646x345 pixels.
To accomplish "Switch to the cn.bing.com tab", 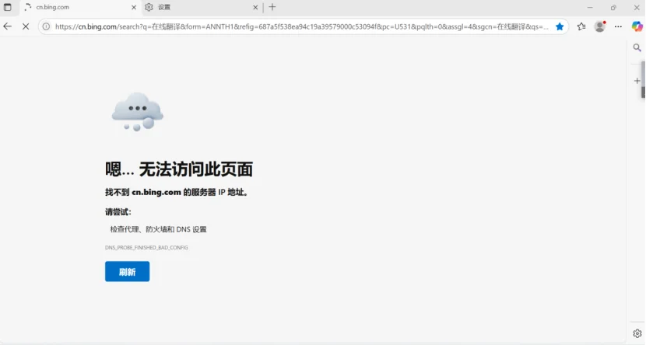I will (81, 8).
